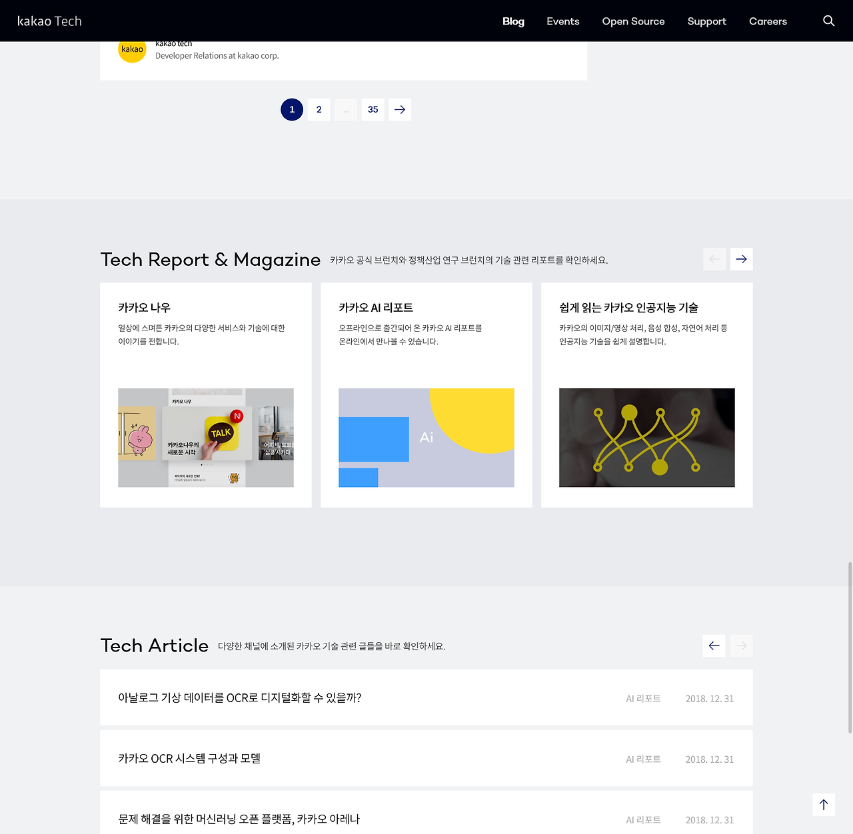
Task: Click the 카카오 AI 리포트 thumbnail image
Action: (x=426, y=438)
